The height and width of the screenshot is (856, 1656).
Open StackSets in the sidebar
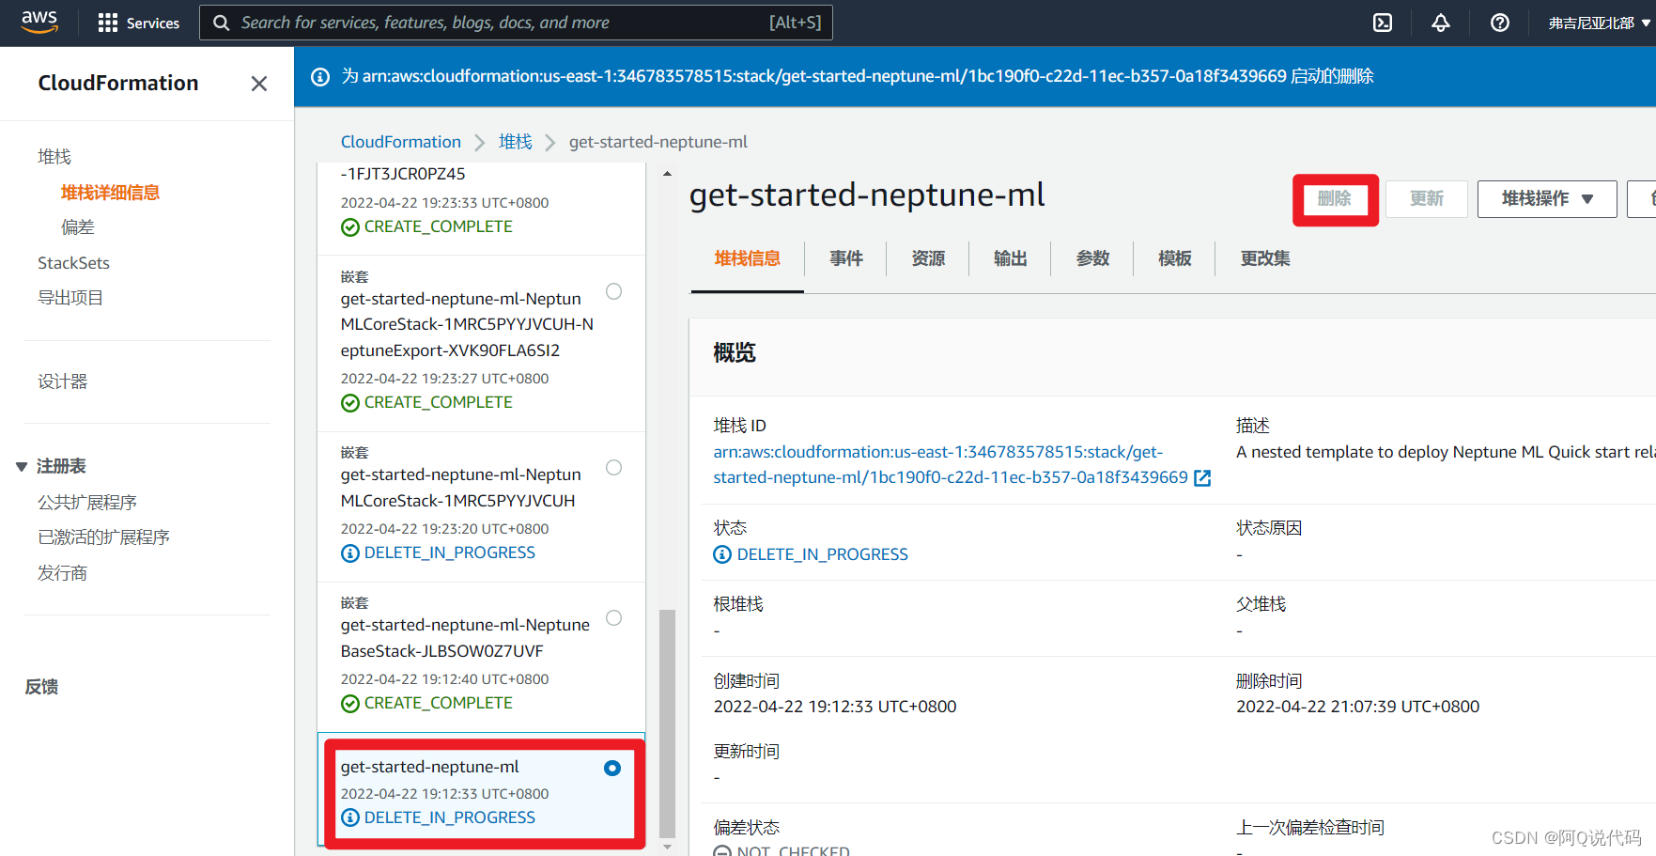[x=73, y=263]
